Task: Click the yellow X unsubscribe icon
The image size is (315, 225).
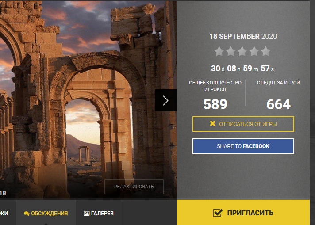Action: (212, 124)
